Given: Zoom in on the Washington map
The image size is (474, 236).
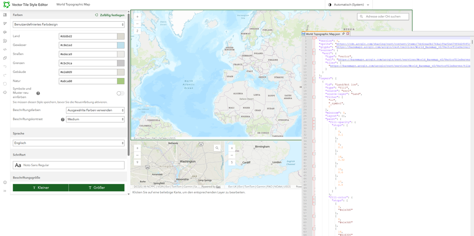Looking at the screenshot, I should (x=137, y=148).
